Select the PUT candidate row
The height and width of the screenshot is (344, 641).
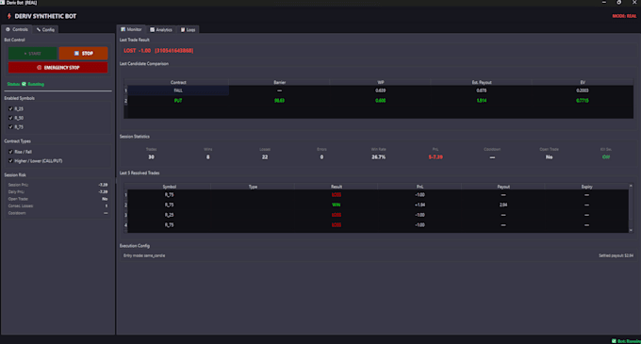(x=380, y=101)
